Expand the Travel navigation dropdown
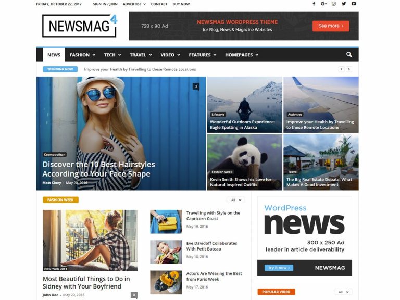Image resolution: width=400 pixels, height=300 pixels. pos(141,55)
